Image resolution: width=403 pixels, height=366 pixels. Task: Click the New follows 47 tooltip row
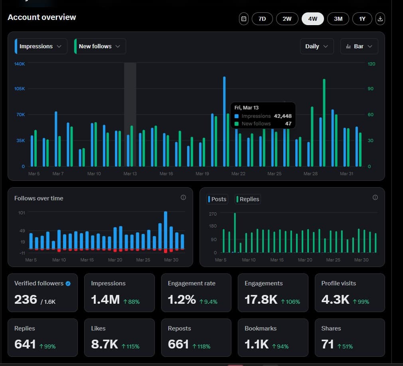(263, 124)
